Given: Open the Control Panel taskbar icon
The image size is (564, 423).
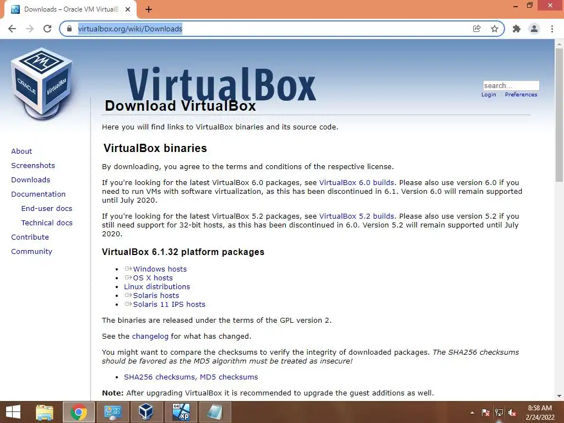Looking at the screenshot, I should click(x=112, y=412).
